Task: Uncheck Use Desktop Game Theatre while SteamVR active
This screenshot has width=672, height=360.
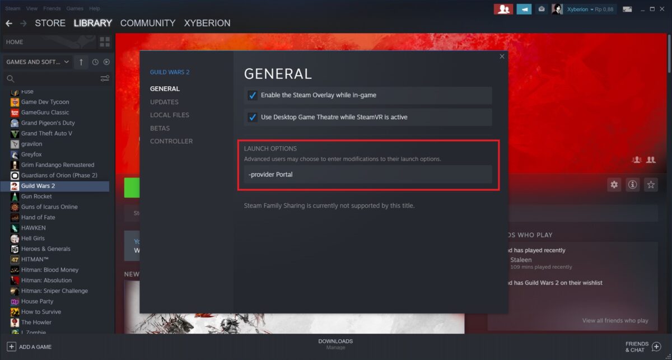Action: coord(253,117)
